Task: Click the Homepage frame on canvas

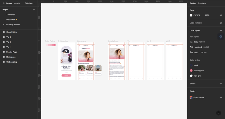Action: tap(86, 61)
